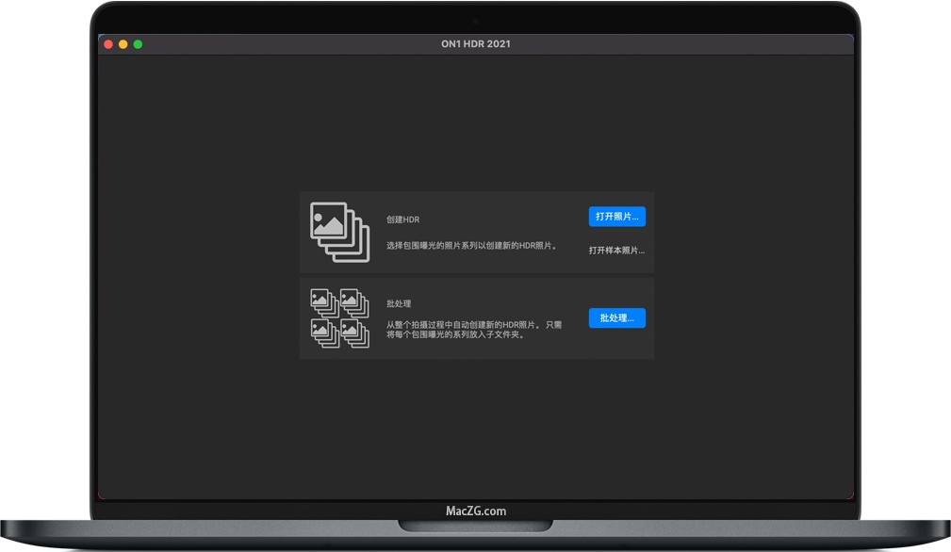The image size is (951, 552).
Task: Select the 创建HDR panel row
Action: pos(476,232)
